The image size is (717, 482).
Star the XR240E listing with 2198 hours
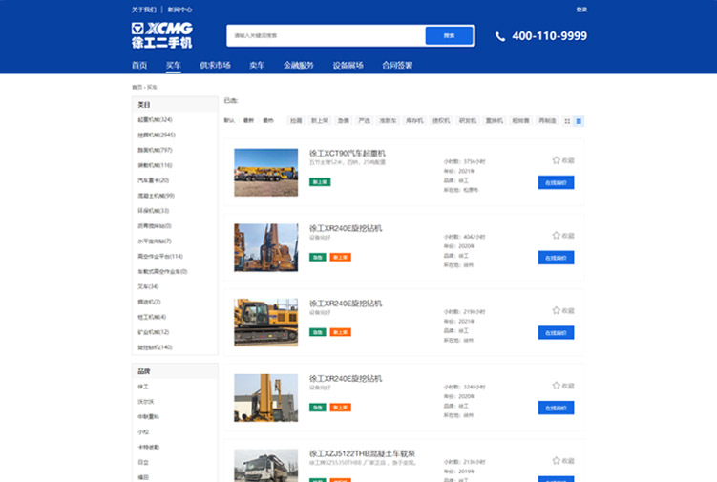point(556,310)
